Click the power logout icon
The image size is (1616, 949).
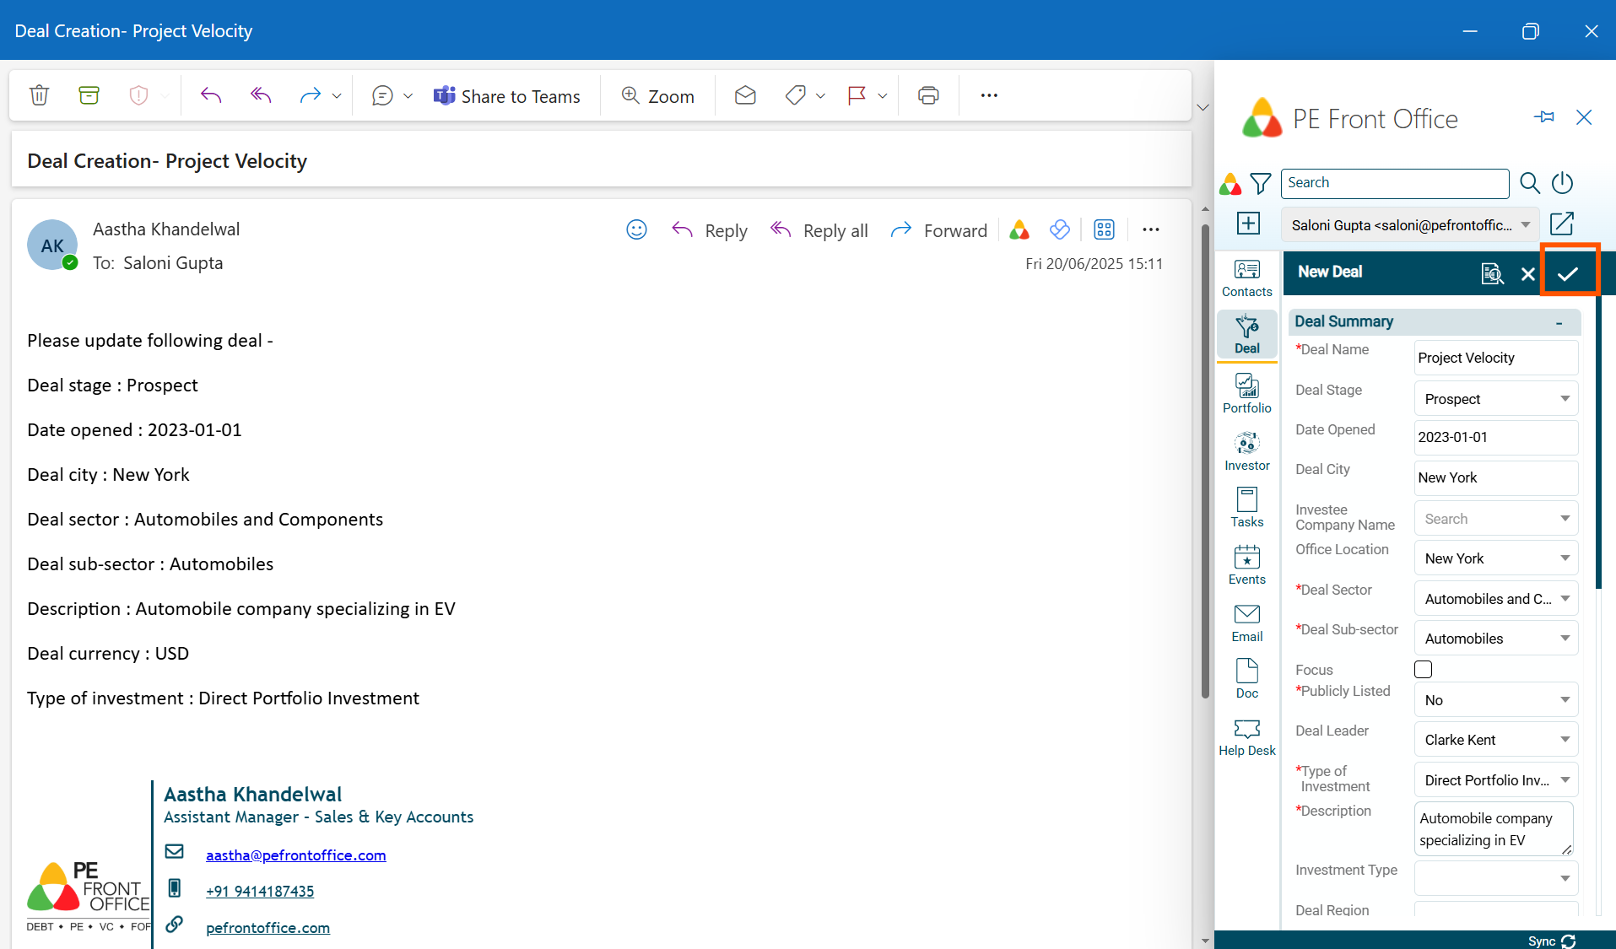pyautogui.click(x=1562, y=183)
